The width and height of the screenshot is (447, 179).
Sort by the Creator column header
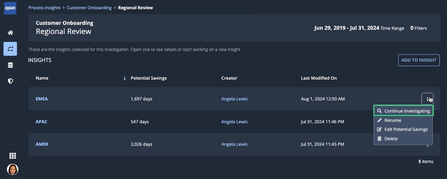point(229,78)
